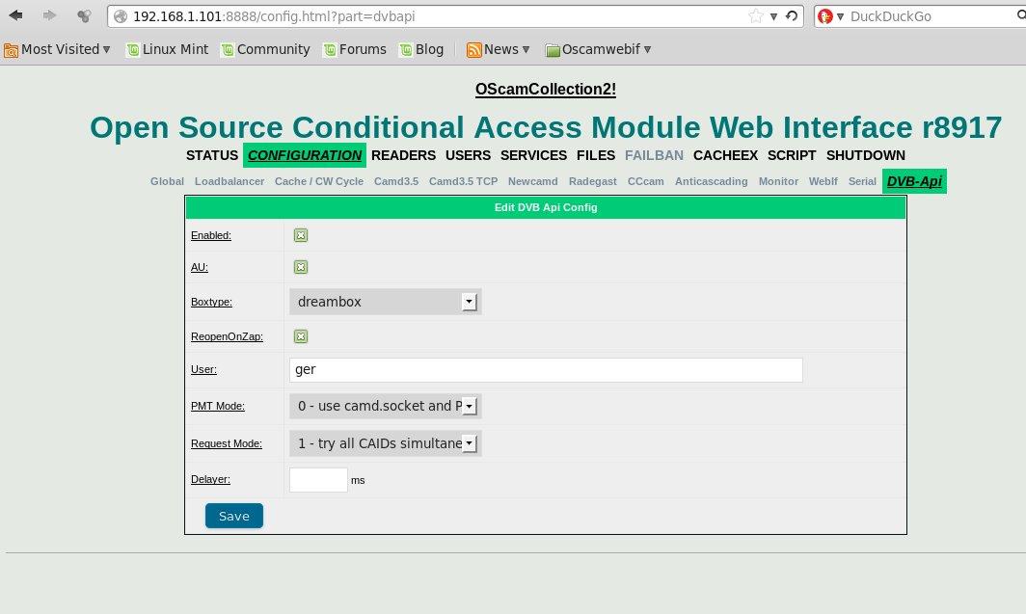Viewport: 1026px width, 614px height.
Task: Click the User: help label
Action: 203,369
